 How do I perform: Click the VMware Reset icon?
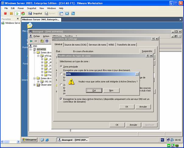(x=23, y=13)
